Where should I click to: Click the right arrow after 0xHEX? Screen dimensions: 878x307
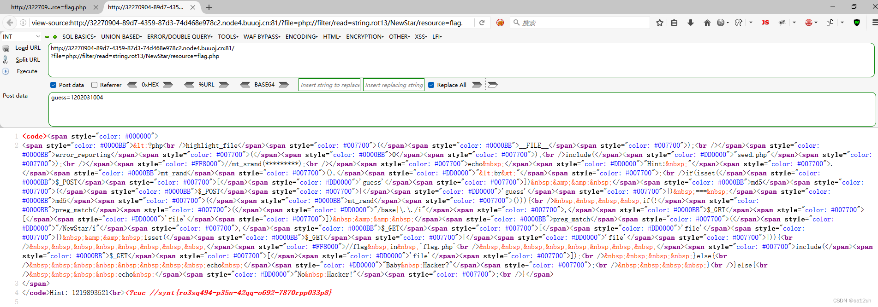click(168, 85)
